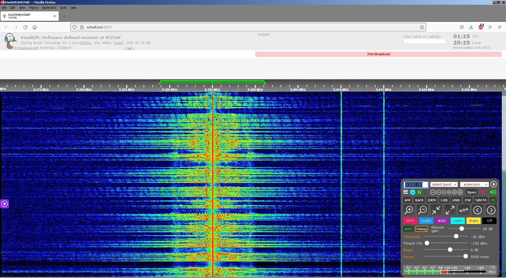Toggle the green AGC button
Image resolution: width=506 pixels, height=278 pixels.
[408, 229]
